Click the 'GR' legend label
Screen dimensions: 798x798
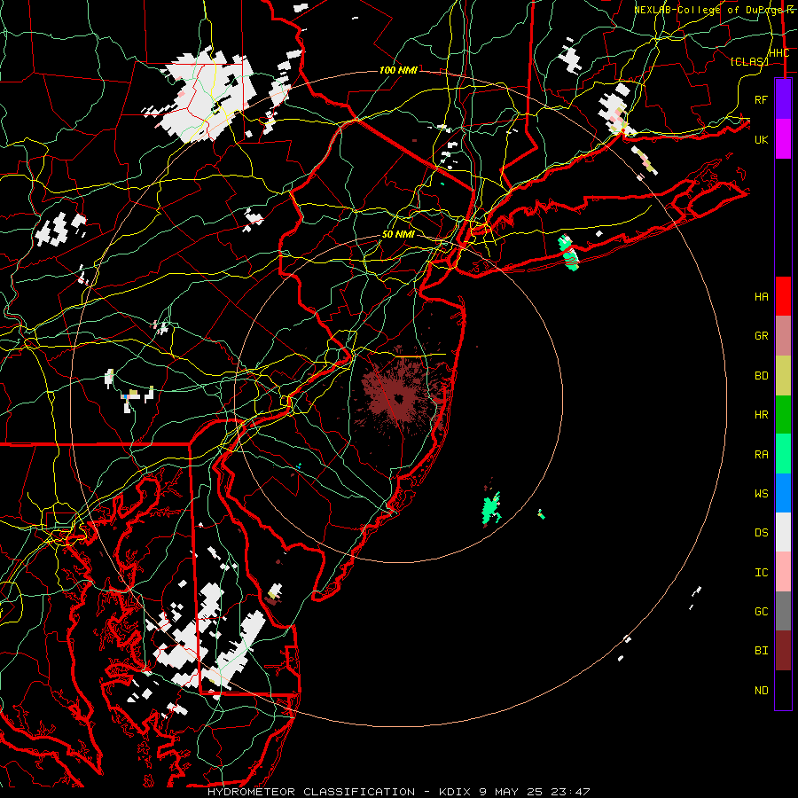click(x=762, y=336)
